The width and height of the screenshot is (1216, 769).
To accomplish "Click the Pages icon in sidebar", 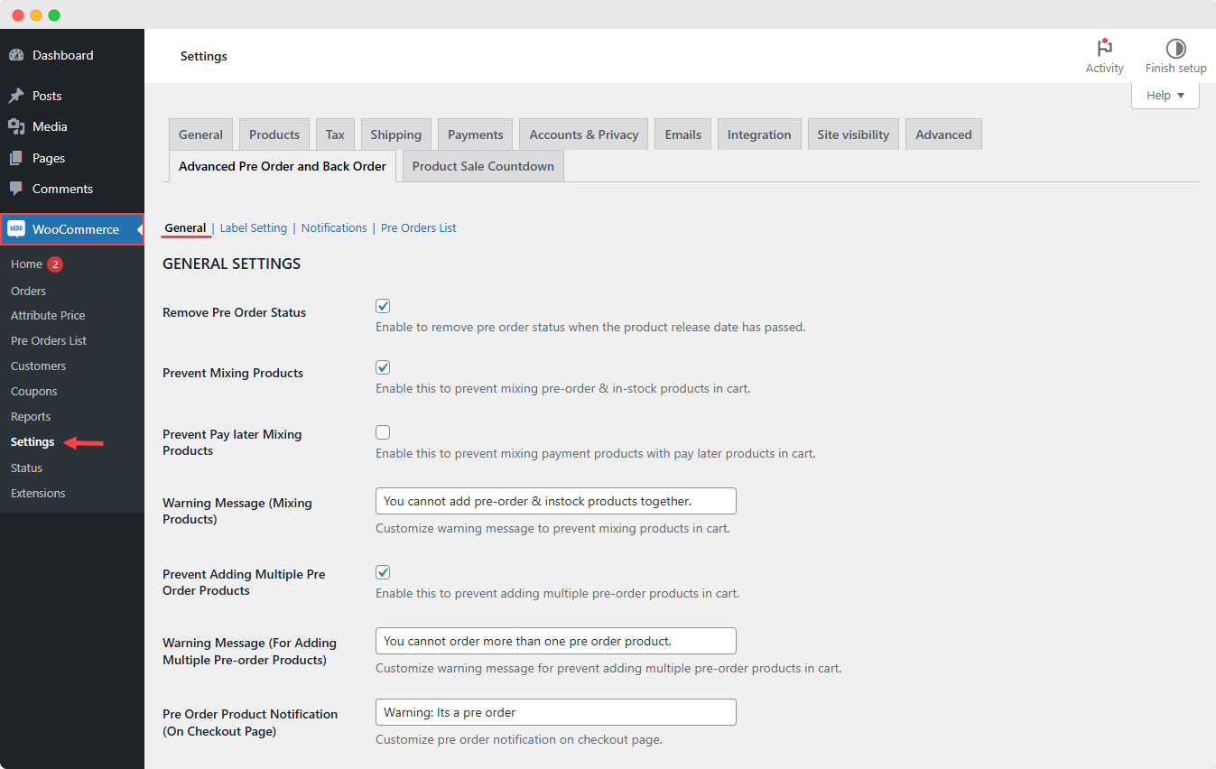I will click(x=16, y=158).
